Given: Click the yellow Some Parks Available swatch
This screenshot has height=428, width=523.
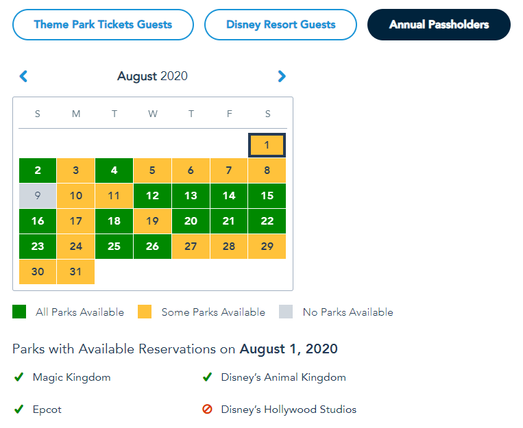Looking at the screenshot, I should point(145,312).
